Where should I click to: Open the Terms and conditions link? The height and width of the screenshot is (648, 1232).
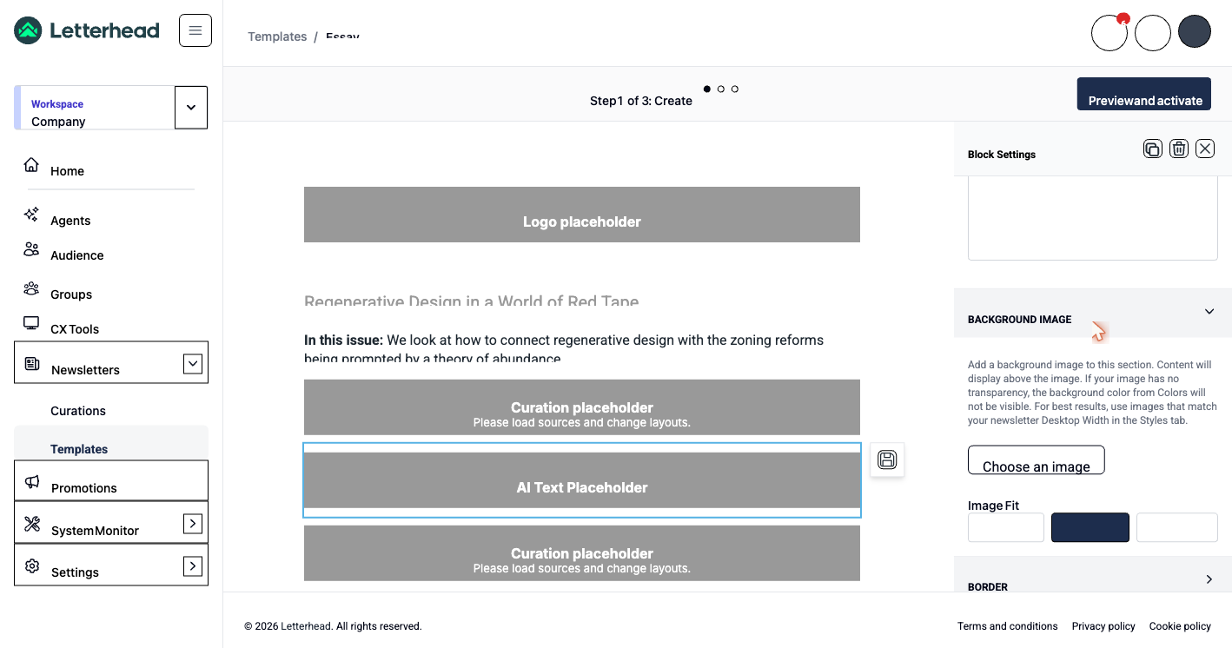pyautogui.click(x=1008, y=626)
